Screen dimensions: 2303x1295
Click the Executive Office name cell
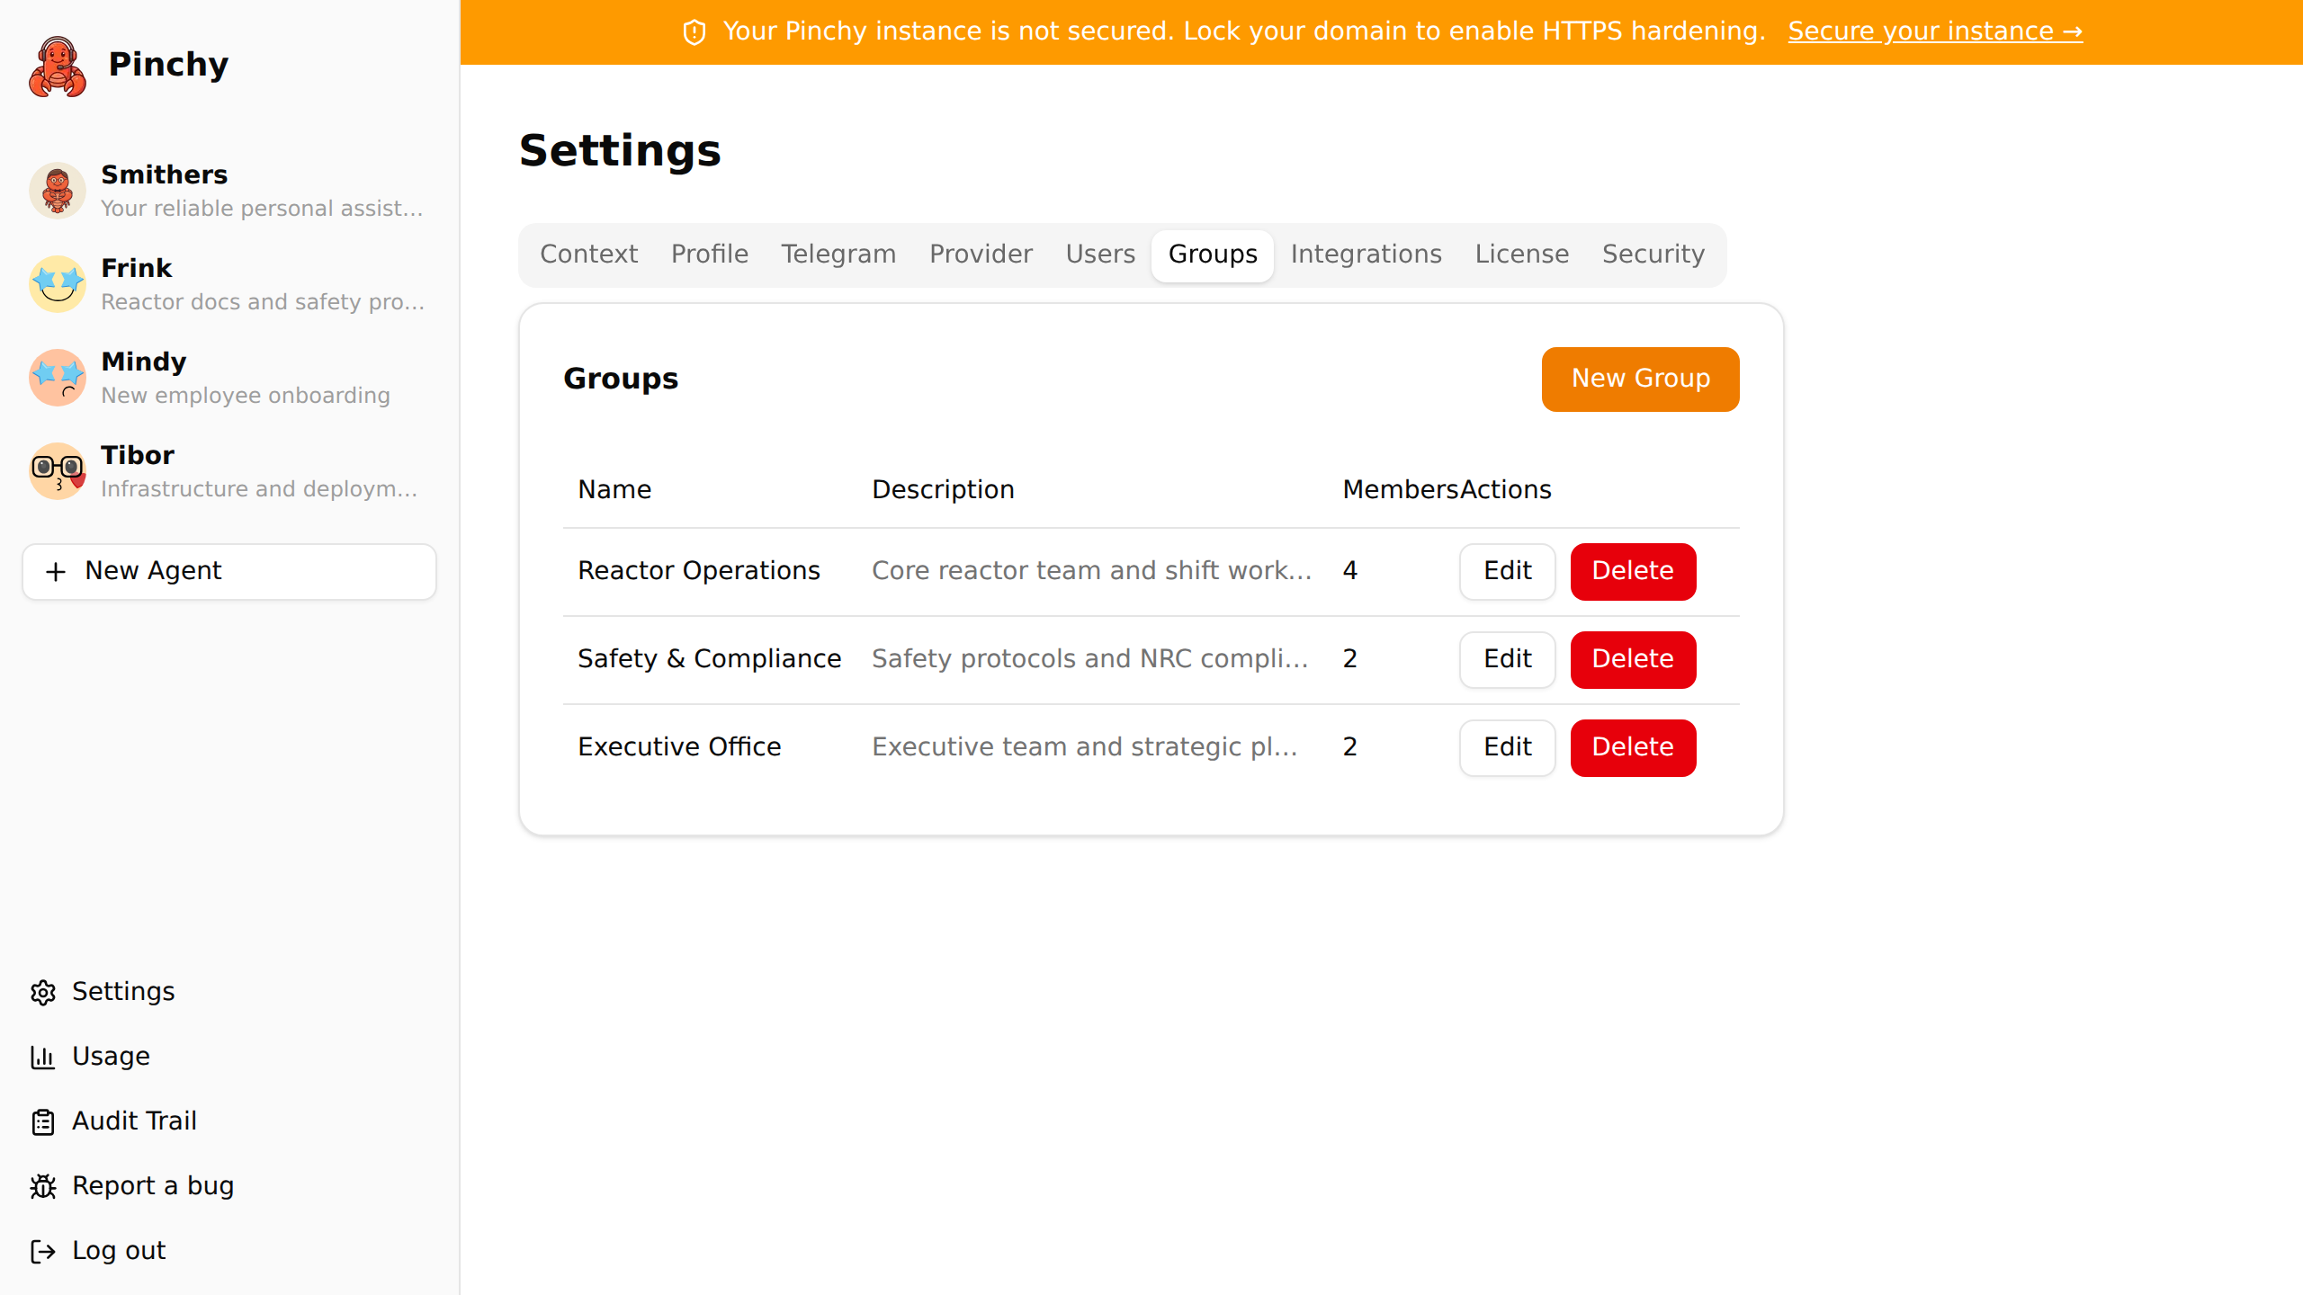(679, 747)
